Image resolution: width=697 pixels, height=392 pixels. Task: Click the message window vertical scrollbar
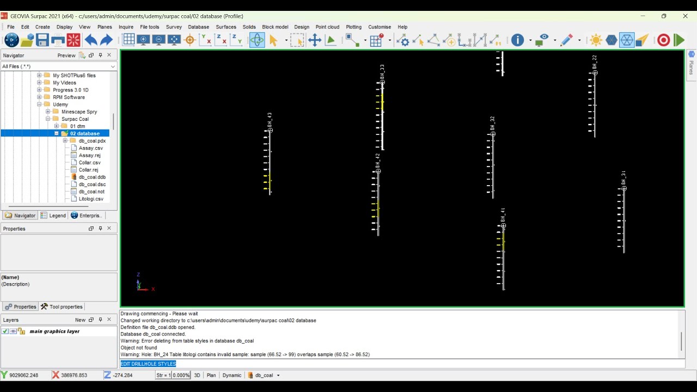[681, 341]
